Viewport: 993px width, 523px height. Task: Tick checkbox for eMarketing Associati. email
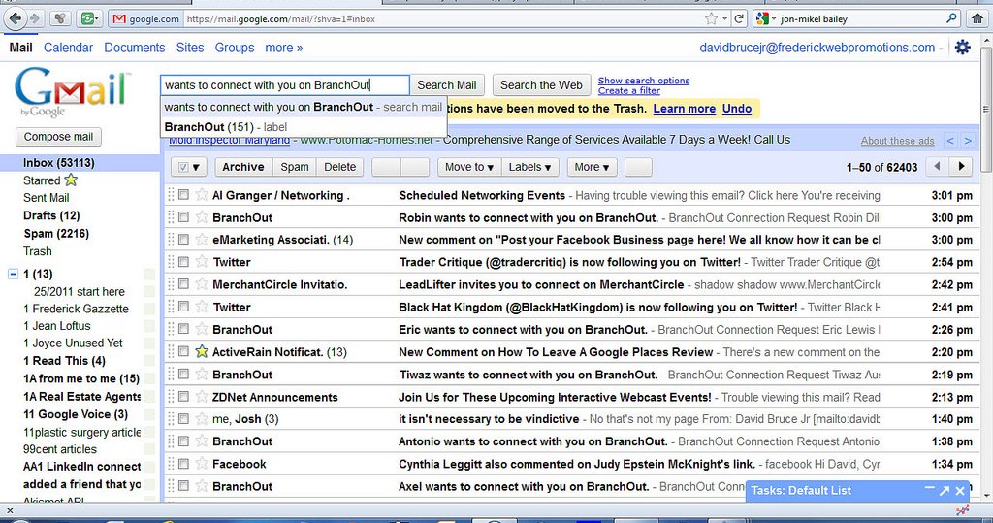pos(183,239)
